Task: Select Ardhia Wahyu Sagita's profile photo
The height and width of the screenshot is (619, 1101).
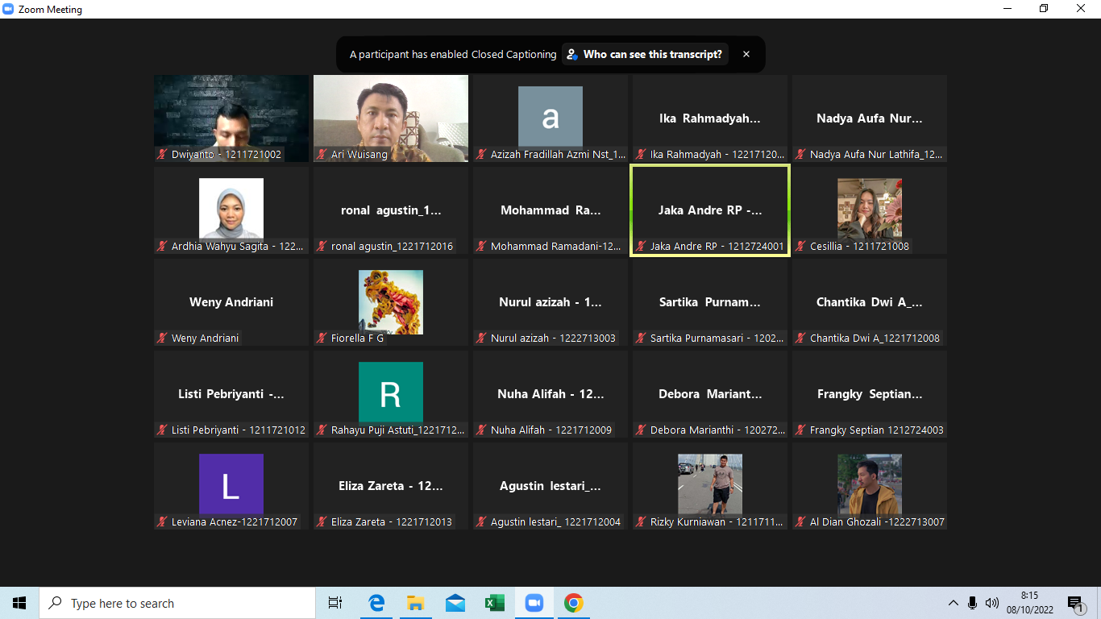Action: (x=231, y=209)
